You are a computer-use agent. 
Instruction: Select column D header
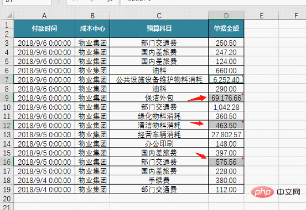[x=226, y=15]
